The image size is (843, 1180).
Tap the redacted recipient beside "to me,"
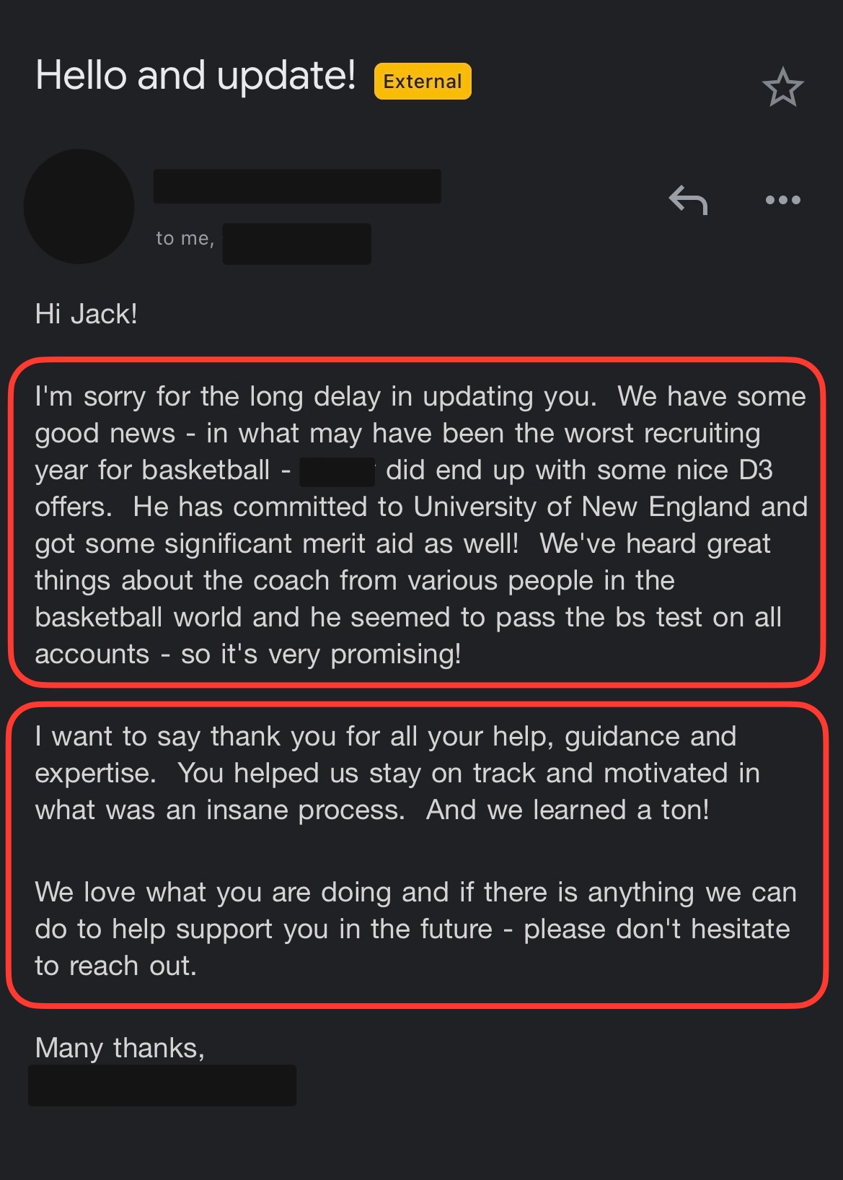(x=297, y=244)
